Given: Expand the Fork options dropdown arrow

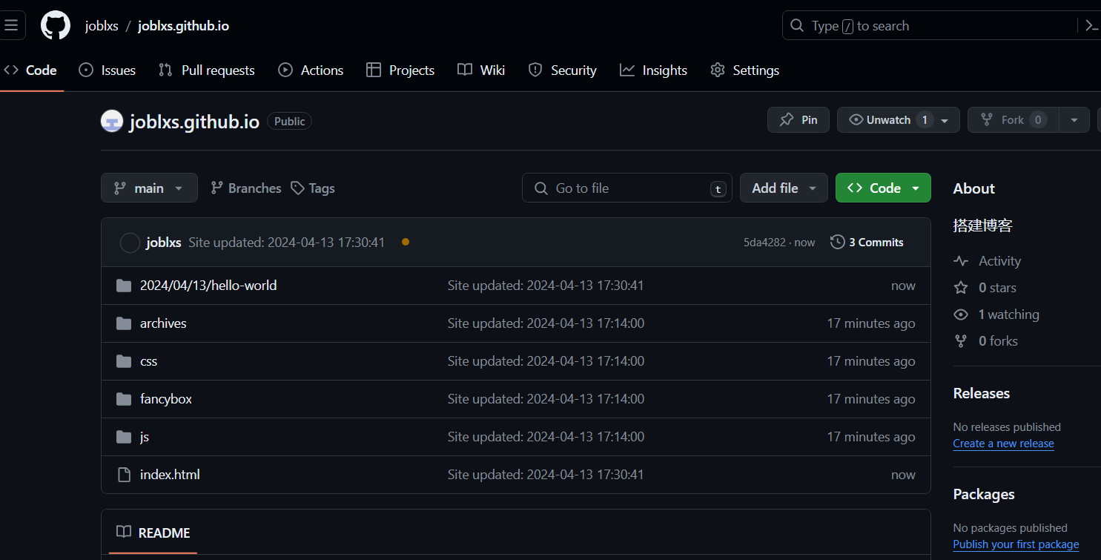Looking at the screenshot, I should pos(1074,120).
